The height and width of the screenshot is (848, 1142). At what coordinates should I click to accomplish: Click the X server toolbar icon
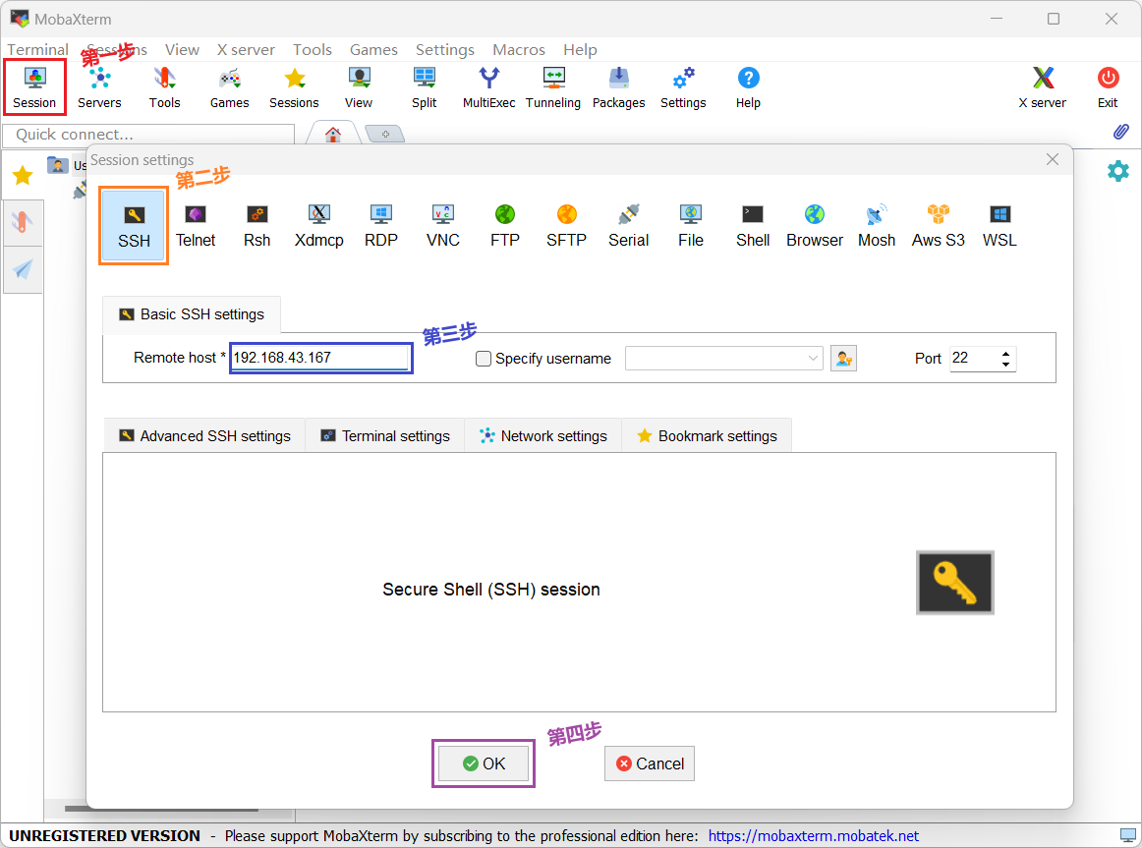(1042, 87)
